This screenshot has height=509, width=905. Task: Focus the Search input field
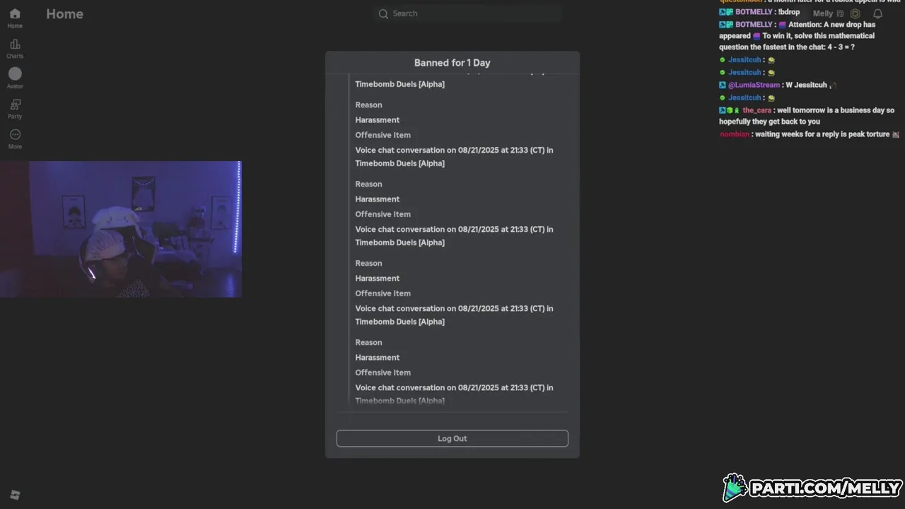point(468,13)
